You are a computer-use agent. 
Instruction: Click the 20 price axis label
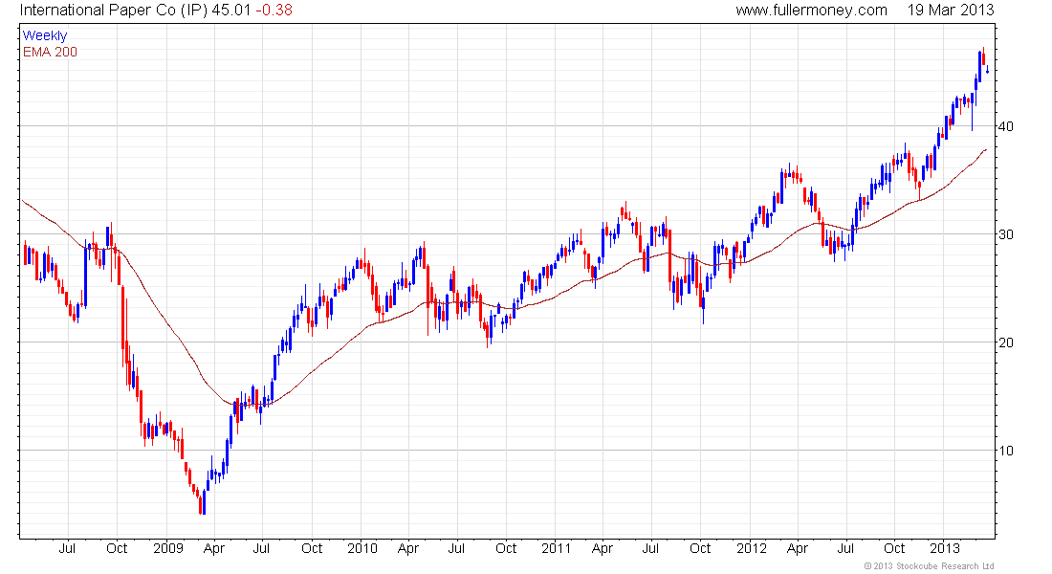[x=1006, y=342]
